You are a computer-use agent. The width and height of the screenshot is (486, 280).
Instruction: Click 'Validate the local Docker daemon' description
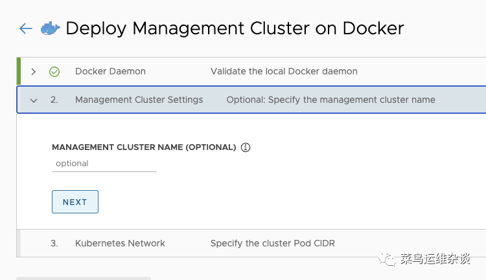284,71
